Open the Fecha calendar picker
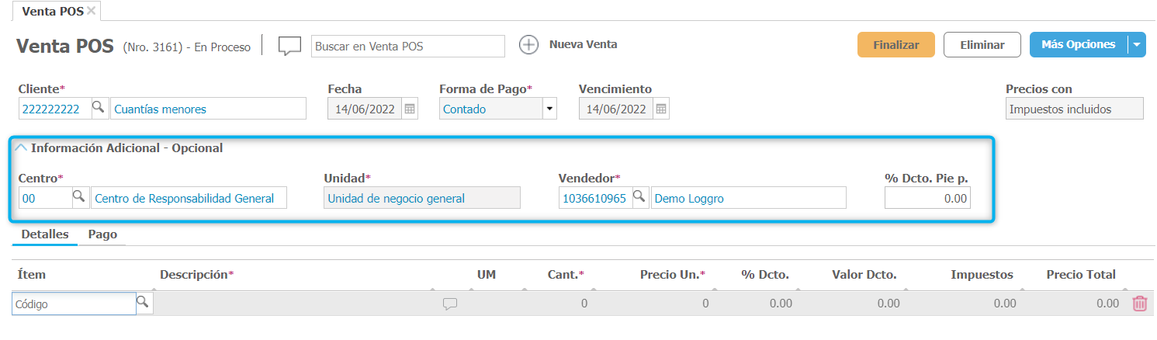Image resolution: width=1157 pixels, height=340 pixels. coord(410,109)
